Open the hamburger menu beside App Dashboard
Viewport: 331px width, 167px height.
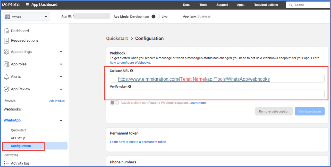[27, 5]
